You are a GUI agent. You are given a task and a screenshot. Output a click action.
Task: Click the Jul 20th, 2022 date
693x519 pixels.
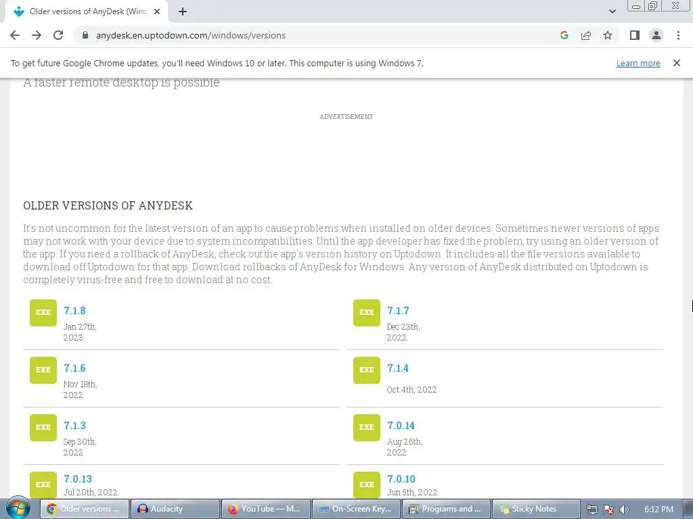click(90, 492)
